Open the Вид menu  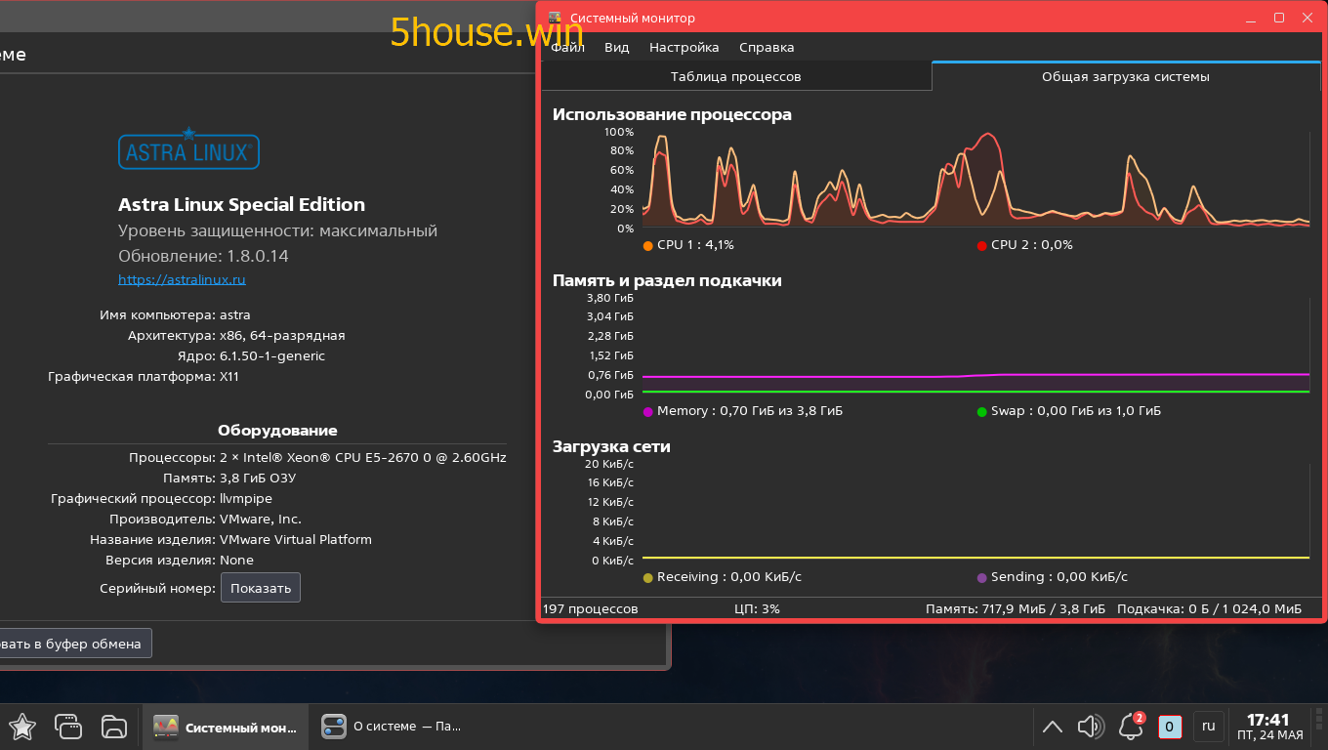click(617, 47)
